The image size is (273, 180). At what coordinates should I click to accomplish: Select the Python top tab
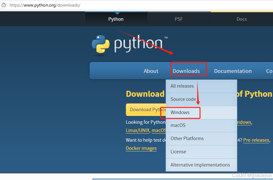pyautogui.click(x=116, y=19)
